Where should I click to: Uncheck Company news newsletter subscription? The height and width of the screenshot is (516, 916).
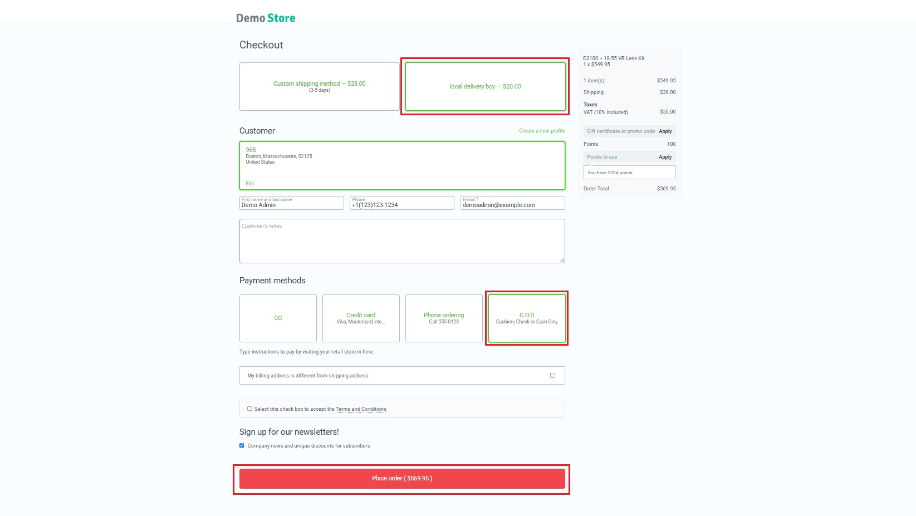(242, 445)
